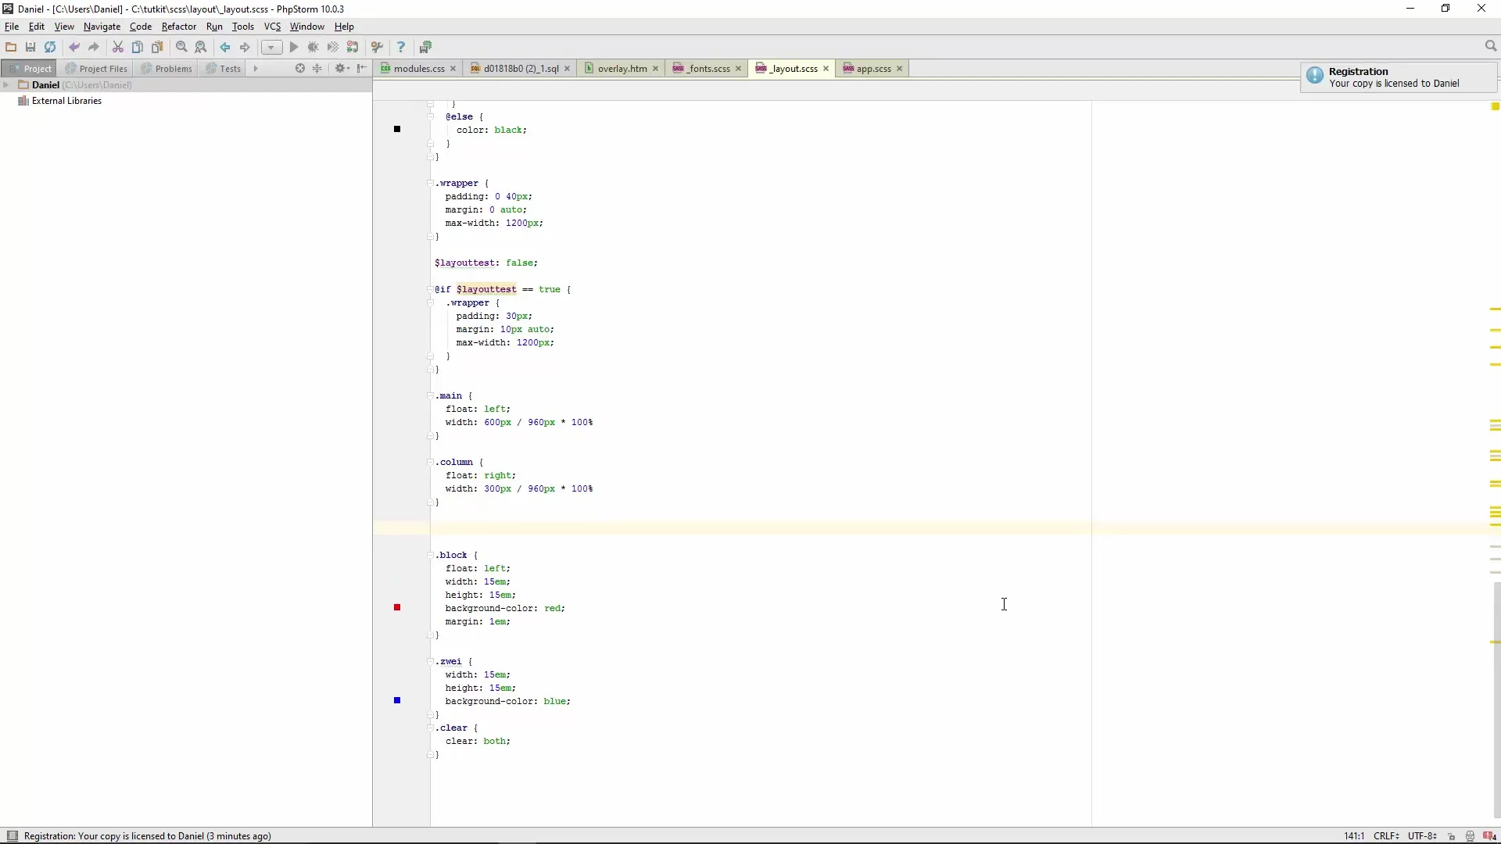Open Settings via wrench icon

[377, 47]
